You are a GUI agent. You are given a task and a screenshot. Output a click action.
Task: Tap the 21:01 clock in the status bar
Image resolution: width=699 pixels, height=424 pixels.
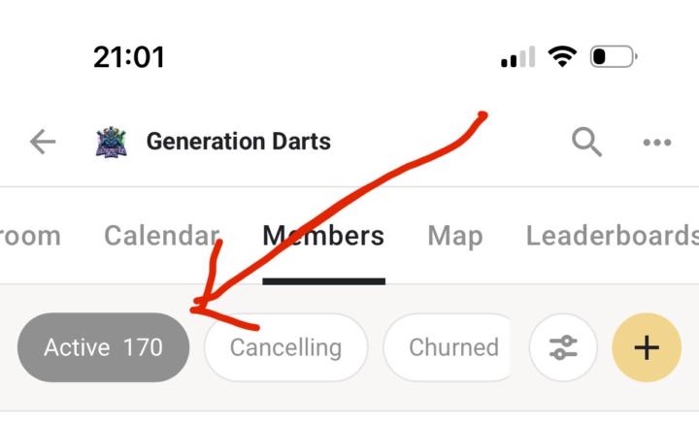(x=129, y=56)
